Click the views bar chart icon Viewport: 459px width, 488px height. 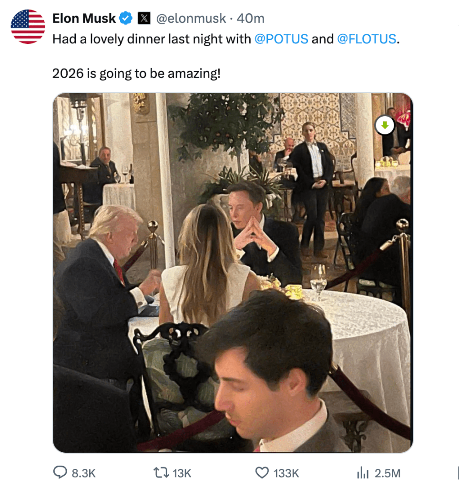[x=363, y=473]
